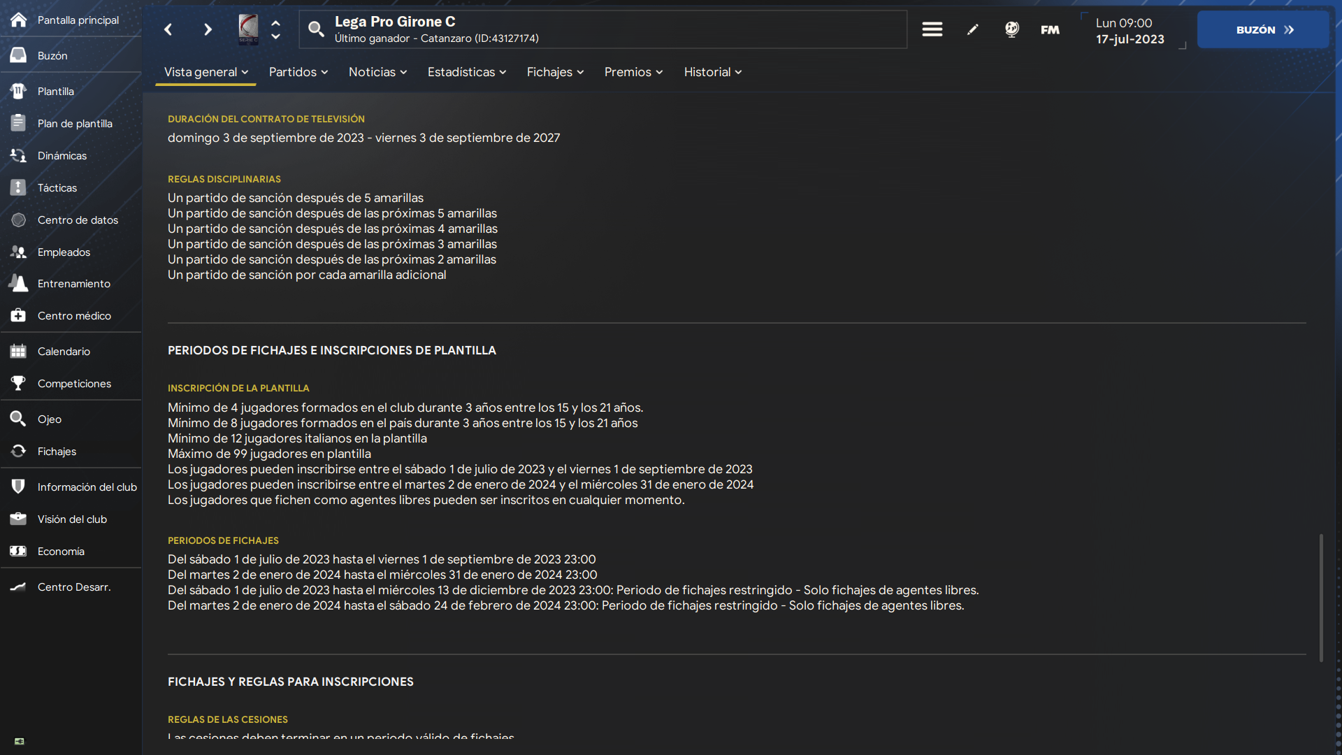Go back with left arrow
Image resolution: width=1342 pixels, height=755 pixels.
[168, 29]
